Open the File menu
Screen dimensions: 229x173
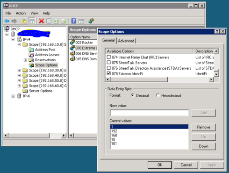[x=8, y=13]
